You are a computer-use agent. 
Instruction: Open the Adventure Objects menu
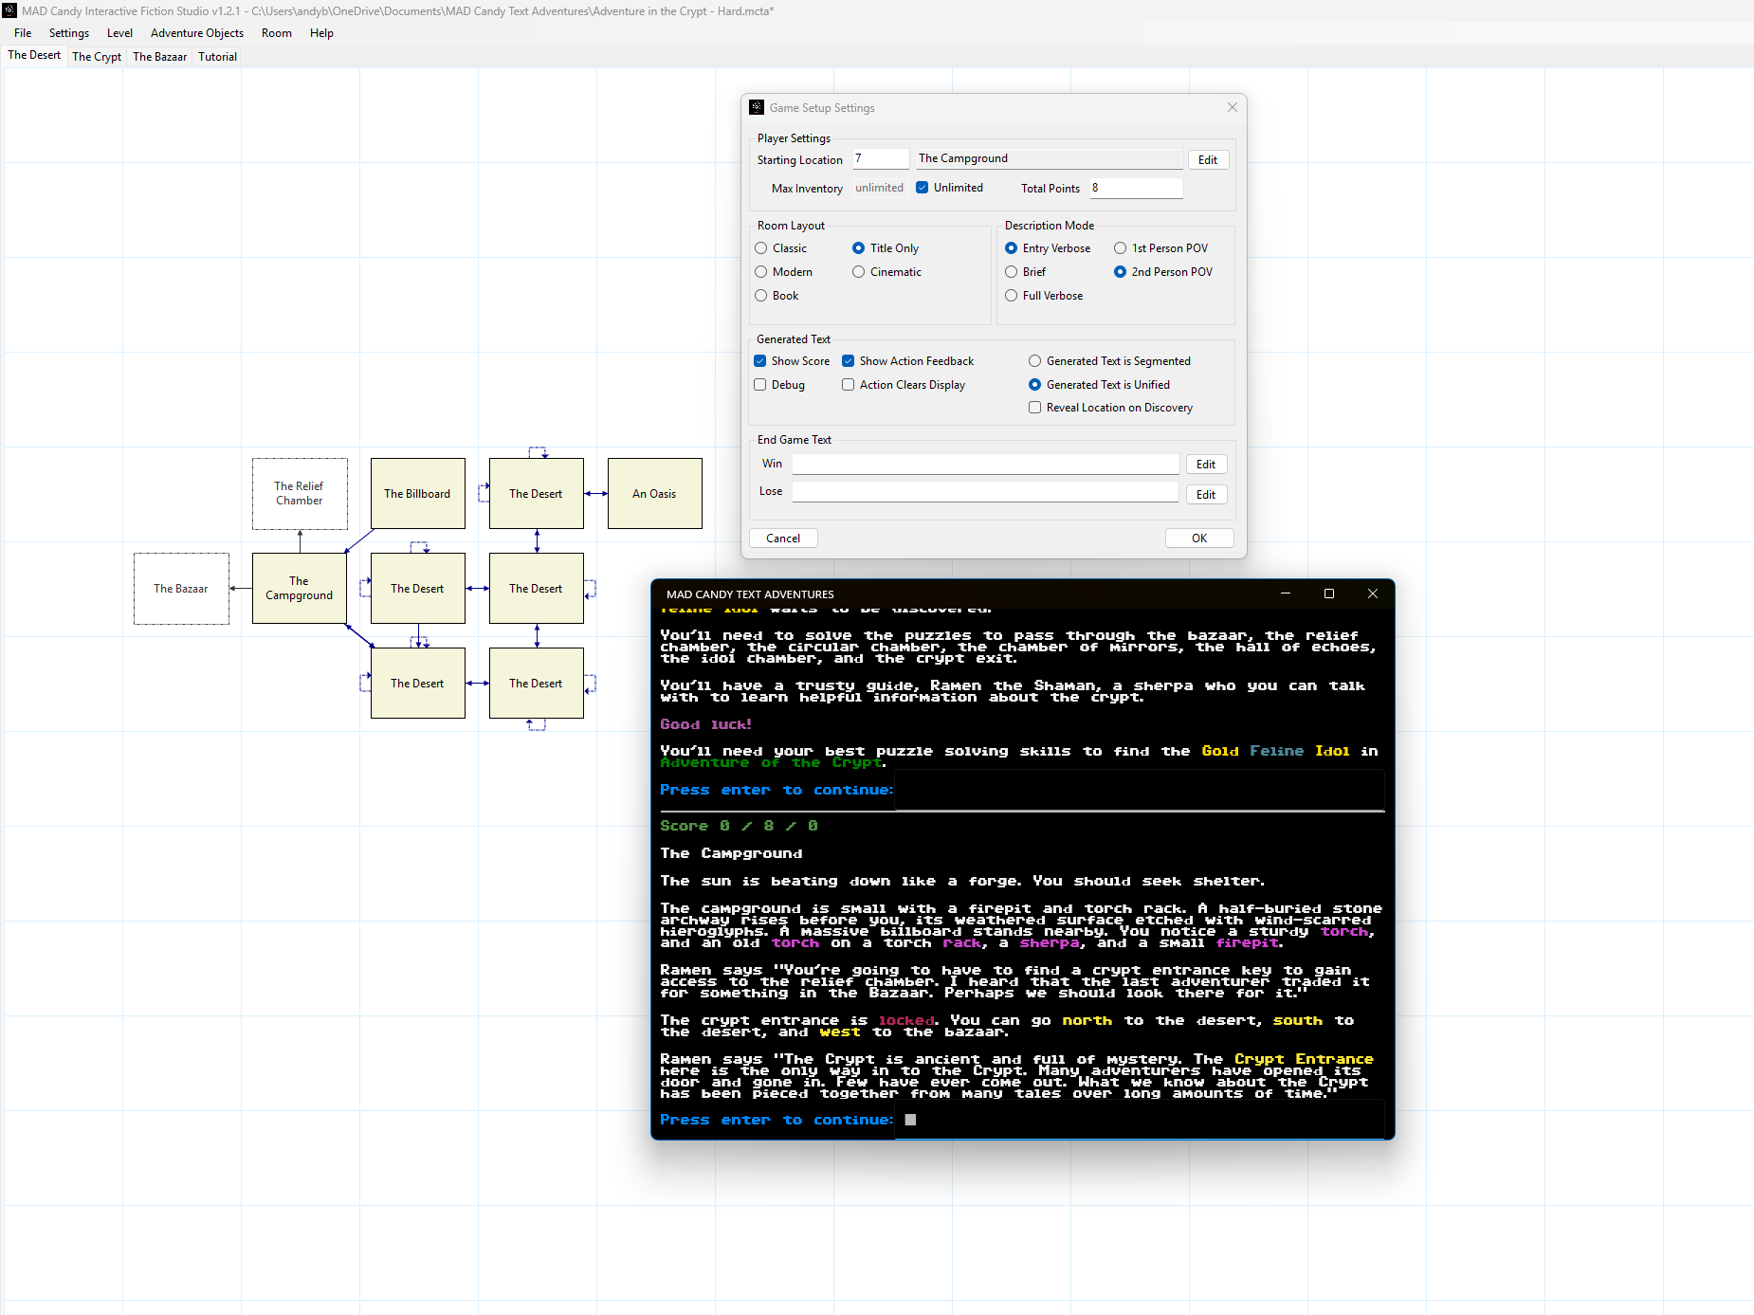[197, 33]
